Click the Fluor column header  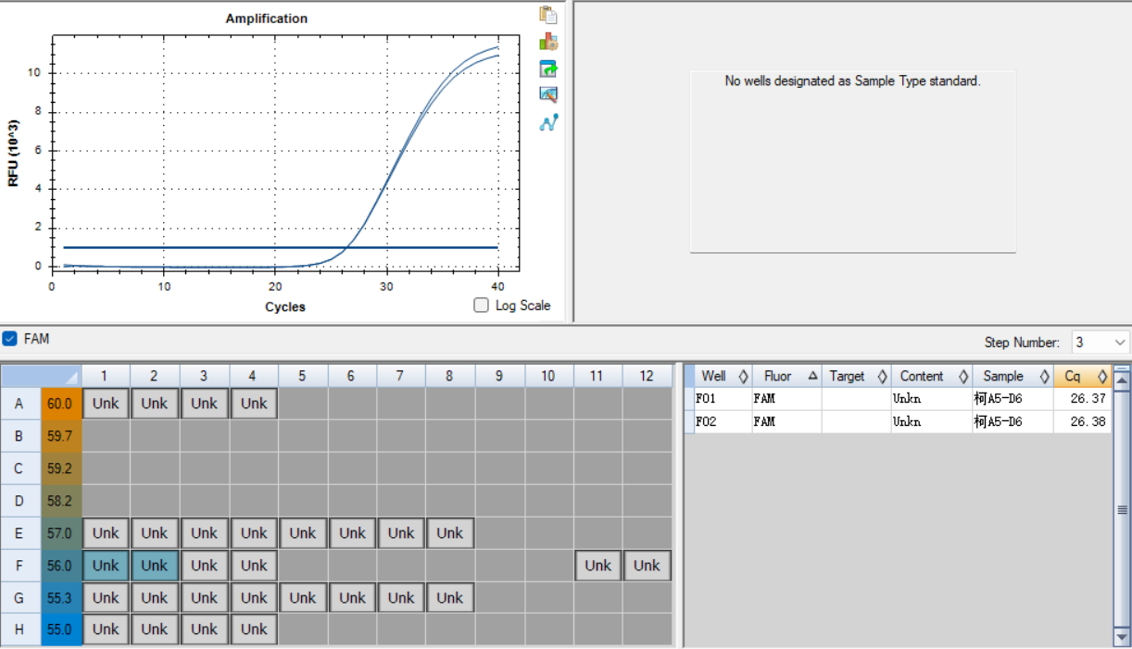tap(786, 376)
